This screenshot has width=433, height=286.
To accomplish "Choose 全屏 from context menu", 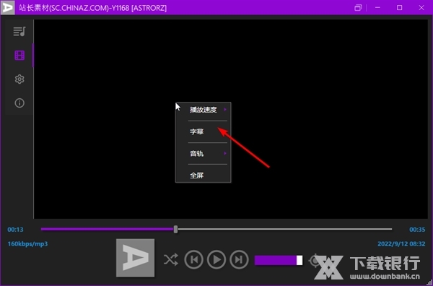I will [x=204, y=175].
